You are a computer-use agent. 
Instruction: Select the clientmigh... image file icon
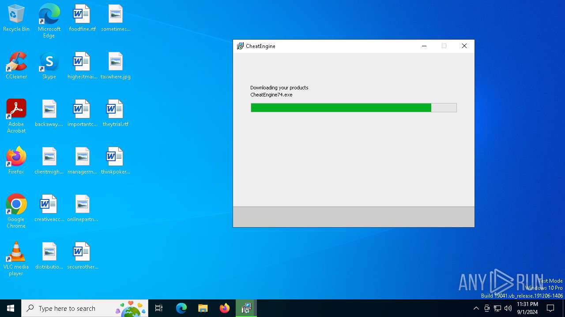tap(49, 161)
